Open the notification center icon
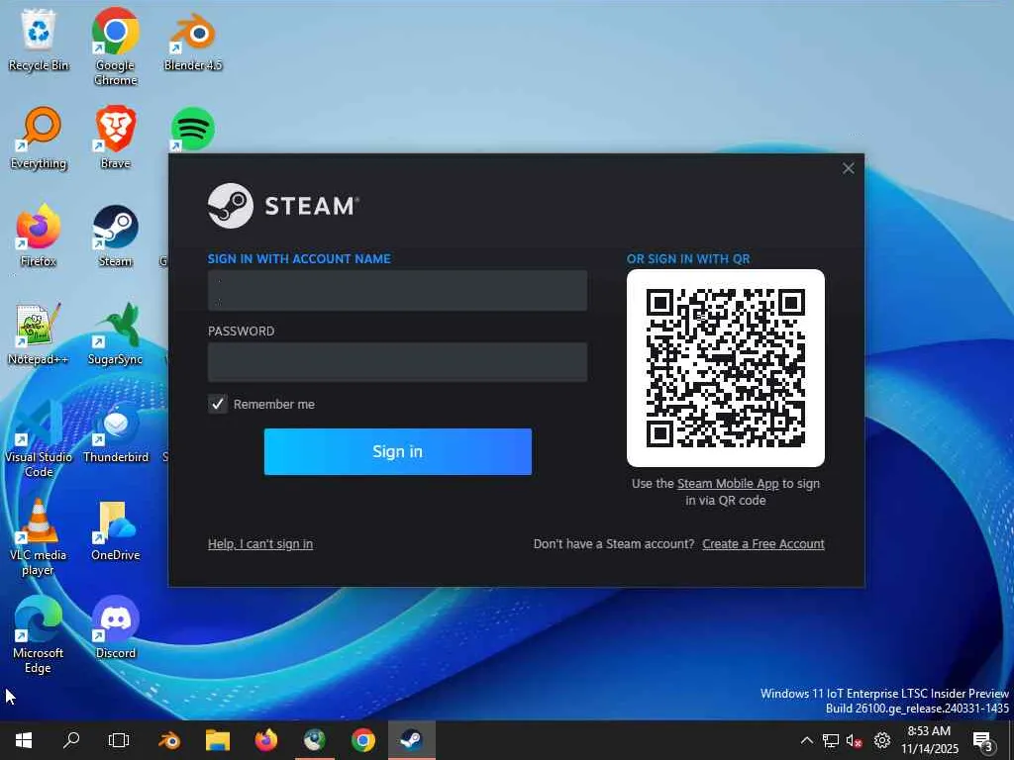Viewport: 1014px width, 760px height. point(983,740)
